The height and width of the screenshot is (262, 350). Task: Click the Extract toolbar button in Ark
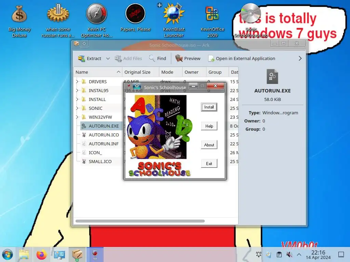click(x=90, y=58)
